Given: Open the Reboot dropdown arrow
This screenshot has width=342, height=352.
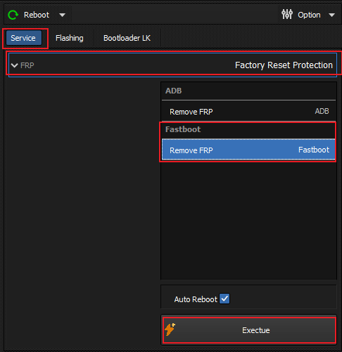Looking at the screenshot, I should [62, 15].
